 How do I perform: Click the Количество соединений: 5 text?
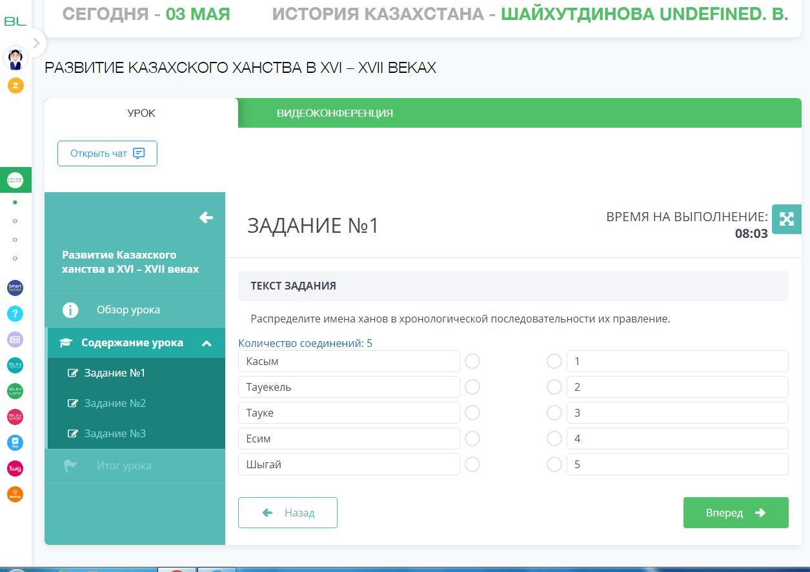coord(305,343)
